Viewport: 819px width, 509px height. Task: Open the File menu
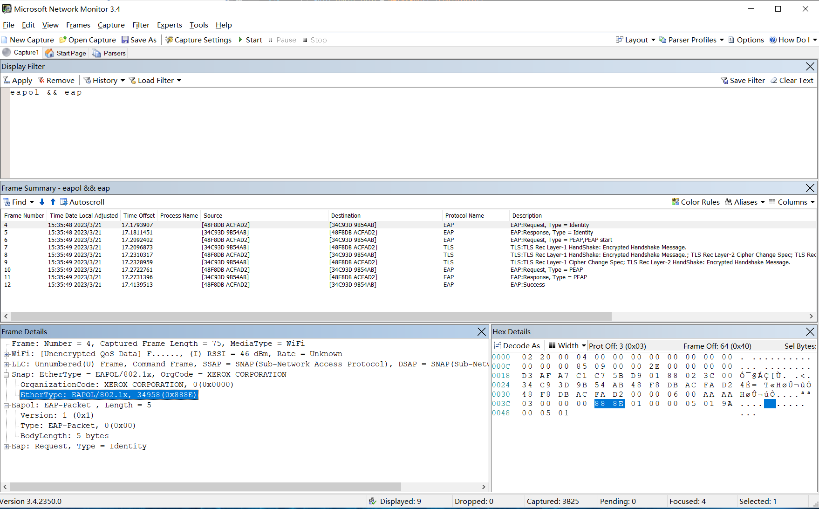8,25
